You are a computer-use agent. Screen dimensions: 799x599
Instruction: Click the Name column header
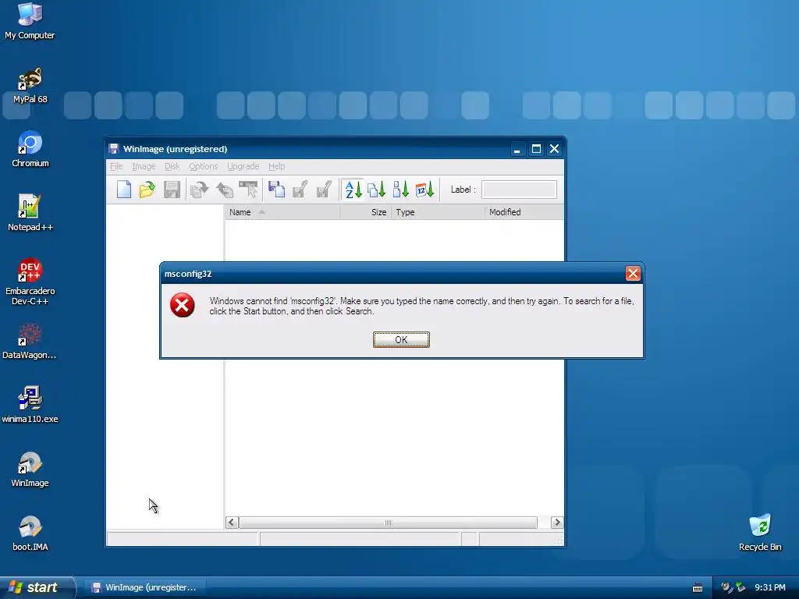pyautogui.click(x=282, y=212)
